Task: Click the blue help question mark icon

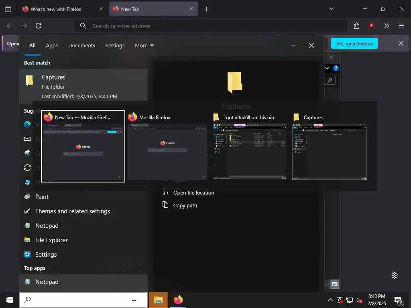Action: (x=336, y=68)
